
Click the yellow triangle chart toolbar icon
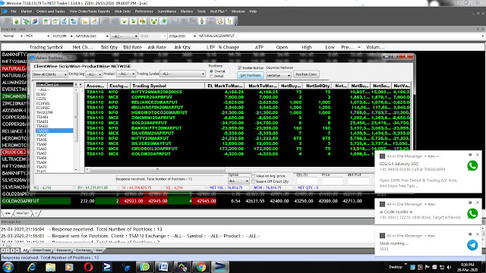[x=85, y=21]
